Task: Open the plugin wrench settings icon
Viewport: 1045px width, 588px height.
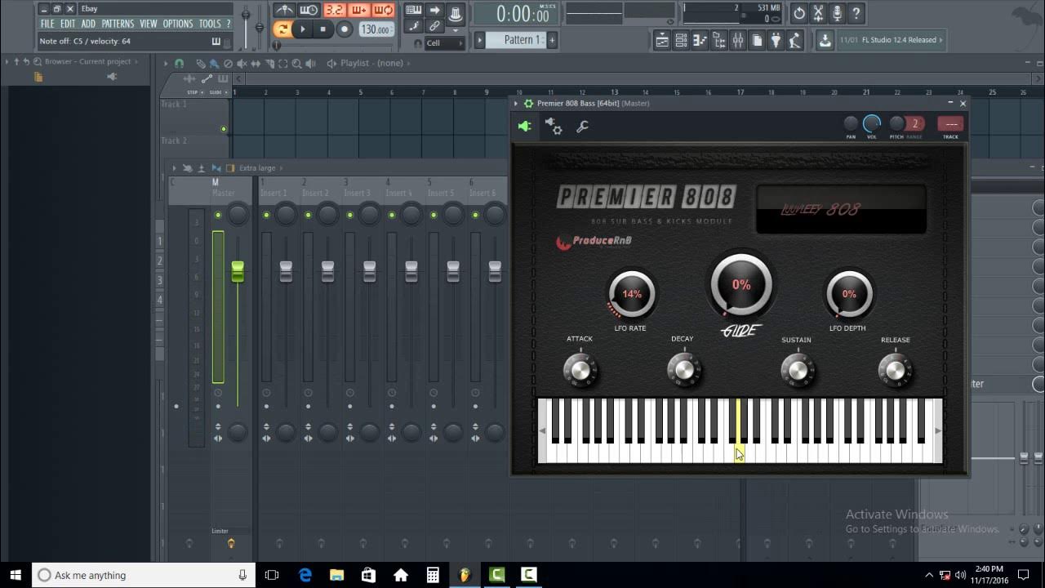Action: click(582, 127)
